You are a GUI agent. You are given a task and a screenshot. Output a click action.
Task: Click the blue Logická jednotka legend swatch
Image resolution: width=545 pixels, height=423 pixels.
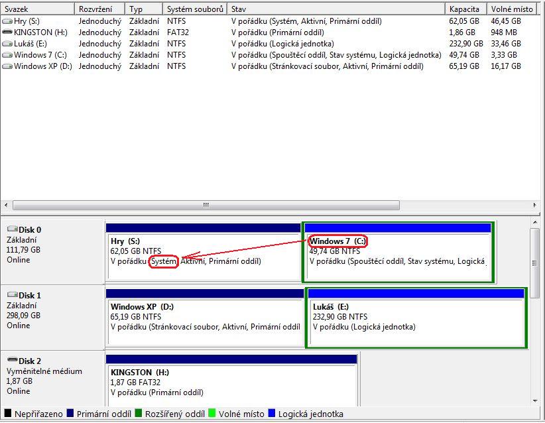click(272, 413)
